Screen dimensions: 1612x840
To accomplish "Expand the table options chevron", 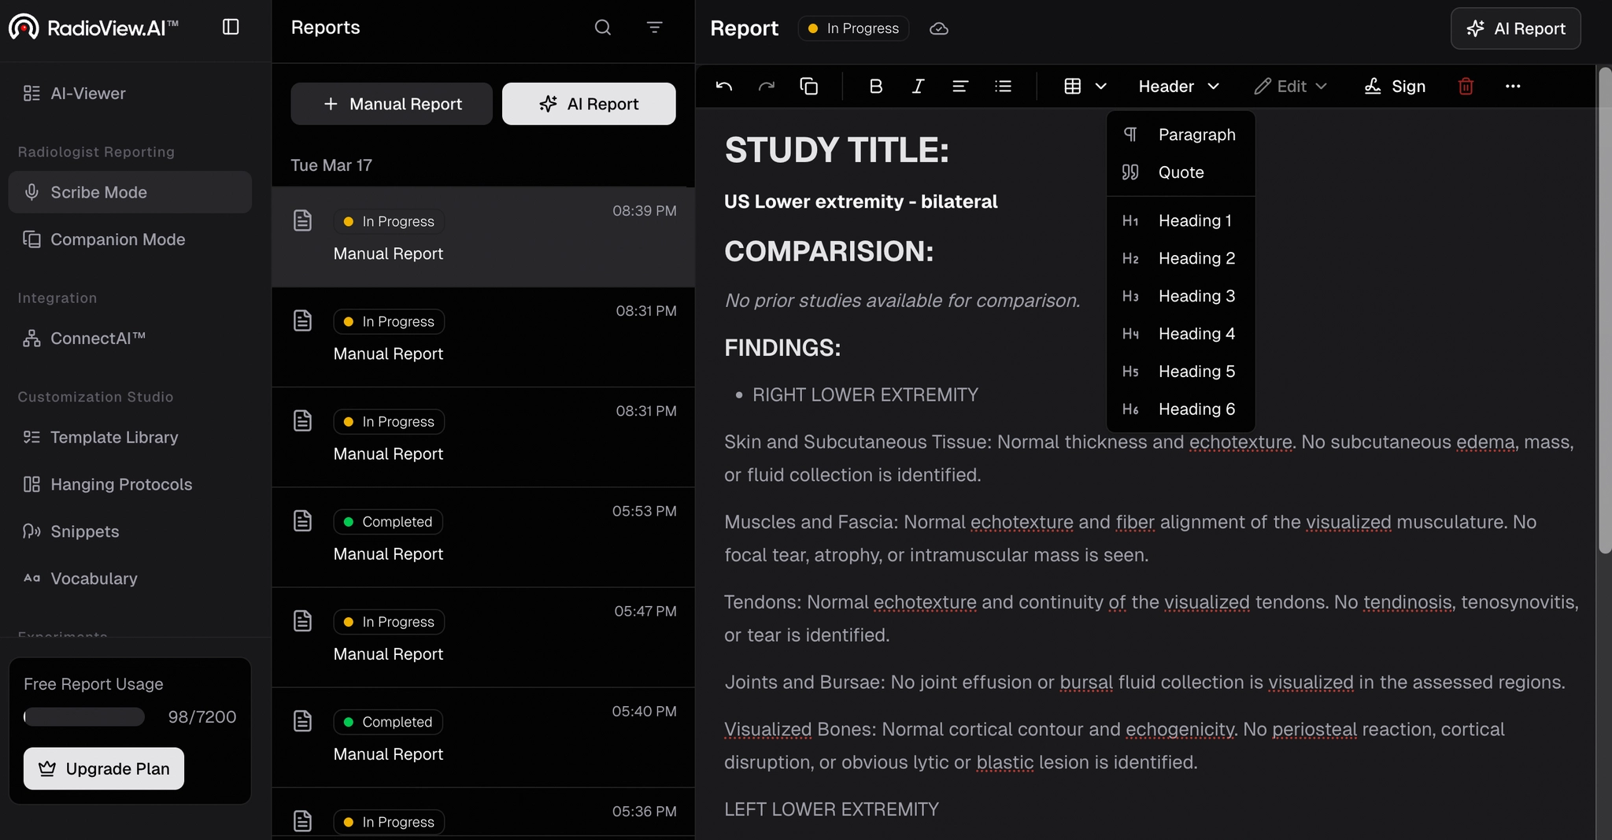I will click(1101, 87).
